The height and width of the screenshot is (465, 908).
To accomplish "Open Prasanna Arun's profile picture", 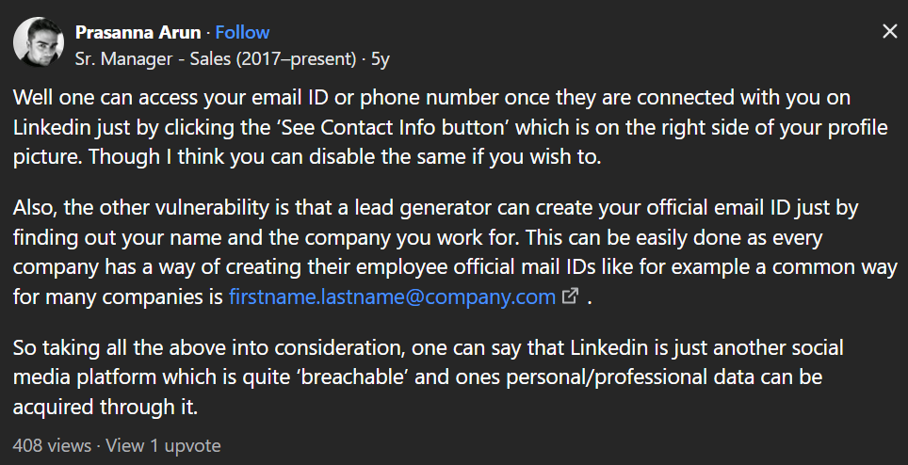I will pos(39,41).
